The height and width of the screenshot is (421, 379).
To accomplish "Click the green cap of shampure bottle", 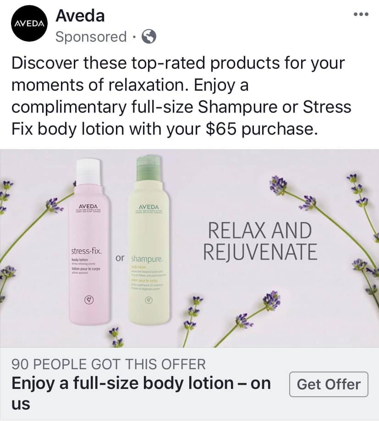I will click(x=148, y=168).
